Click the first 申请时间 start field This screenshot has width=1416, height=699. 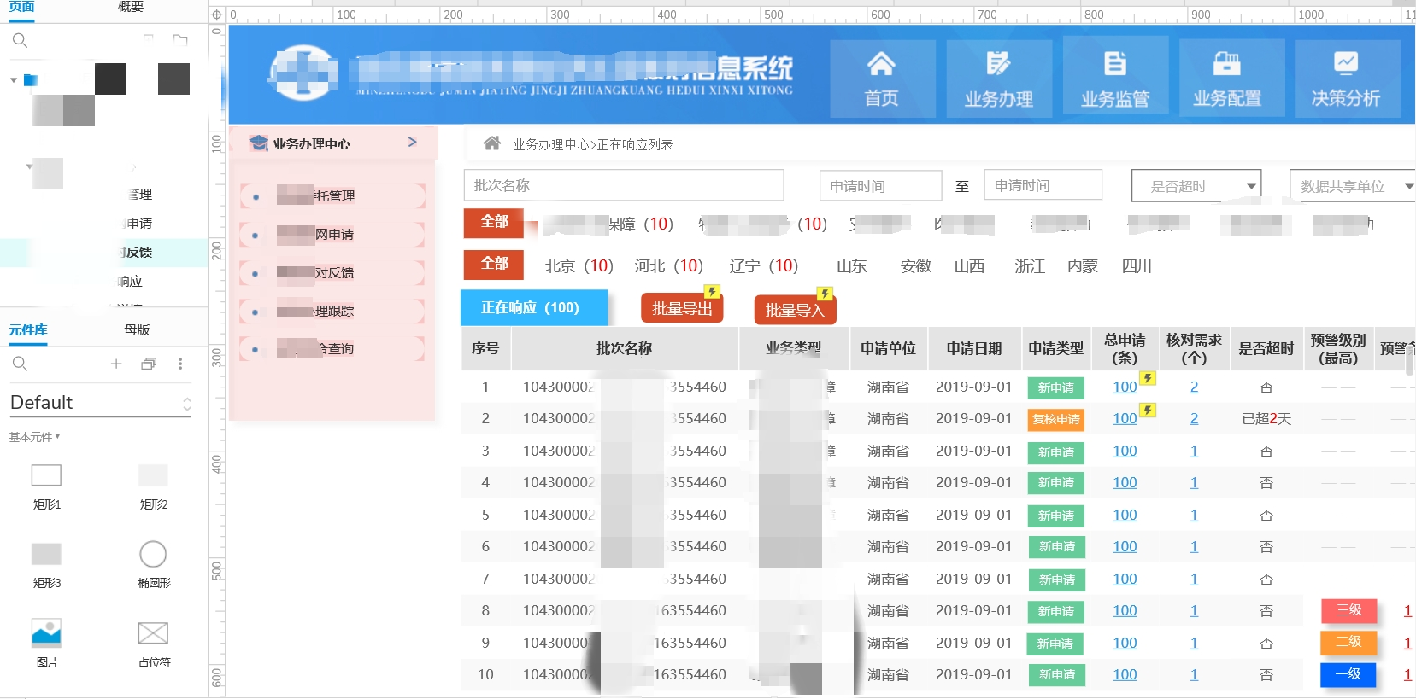point(880,185)
